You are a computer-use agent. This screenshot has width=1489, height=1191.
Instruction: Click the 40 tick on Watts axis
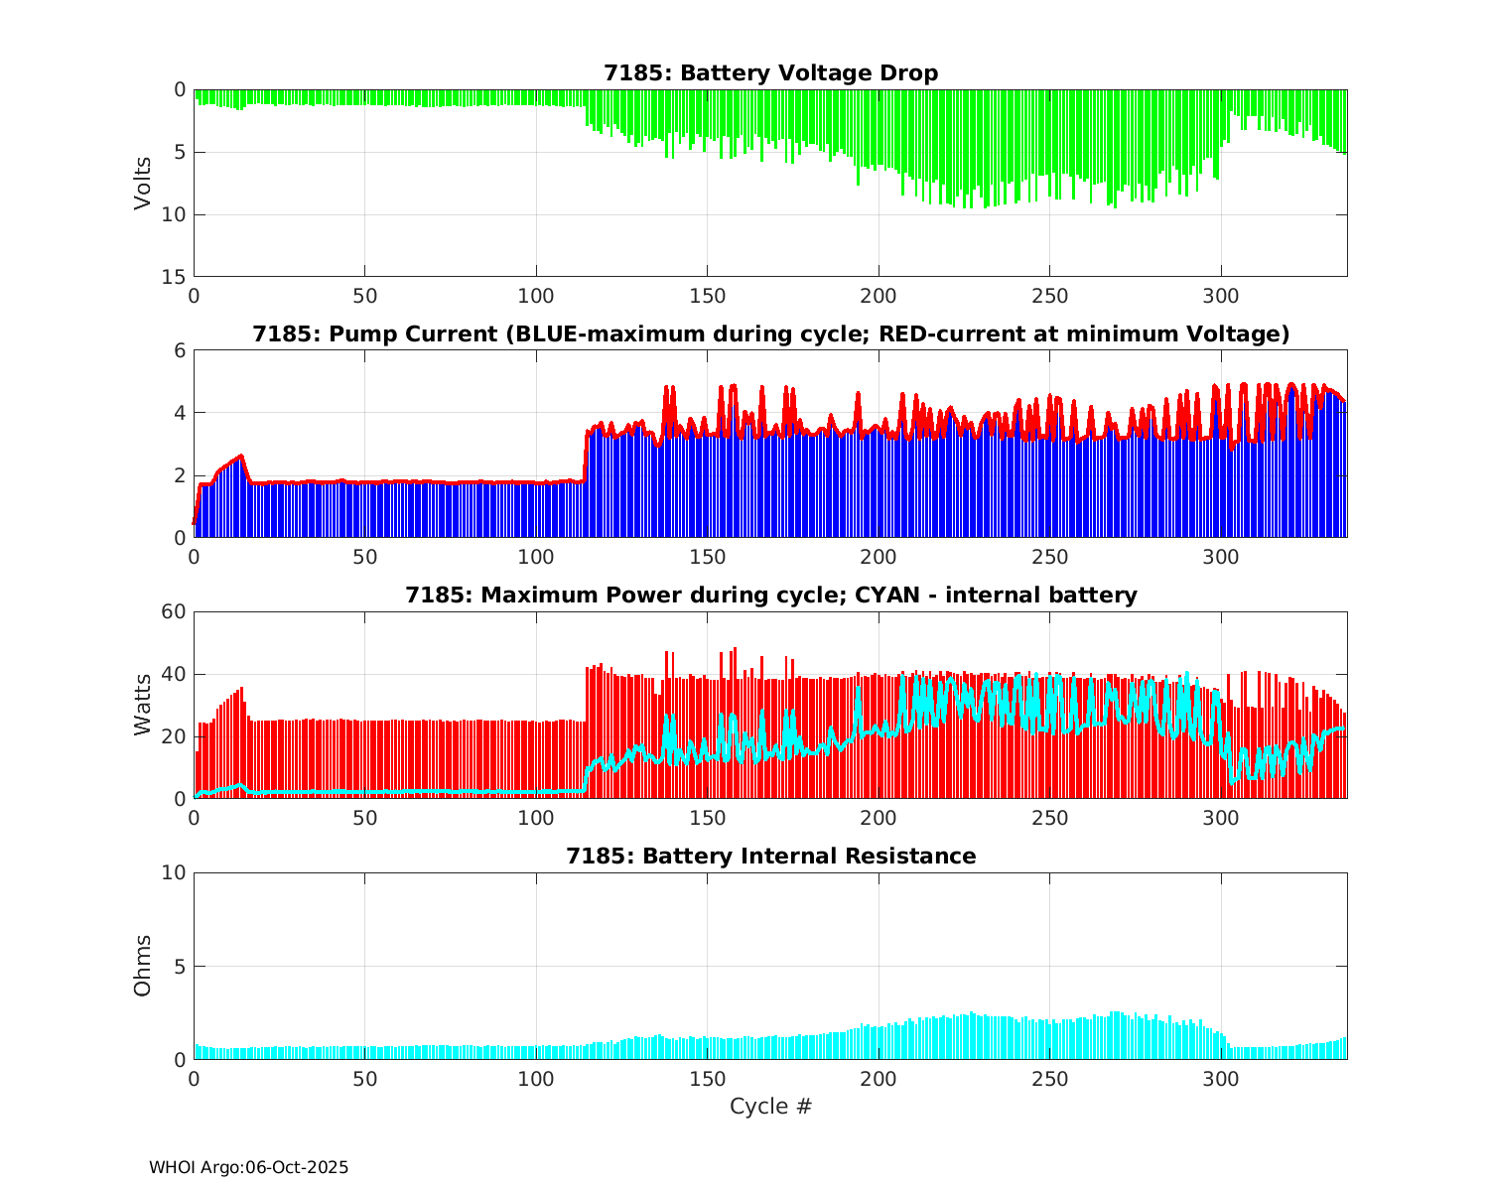tap(175, 674)
